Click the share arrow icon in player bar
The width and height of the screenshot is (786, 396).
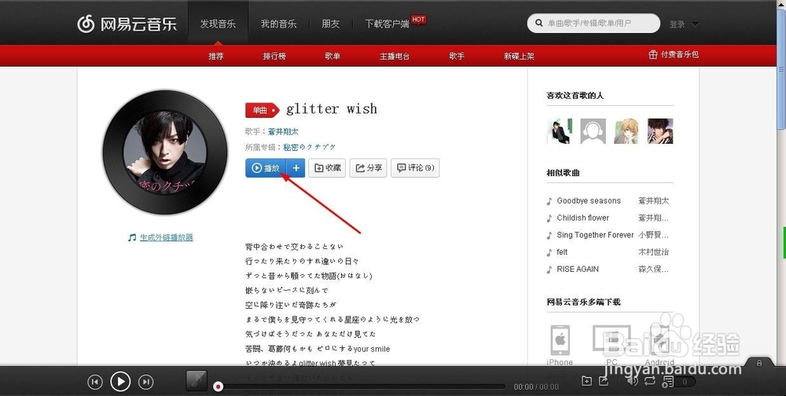pos(604,381)
